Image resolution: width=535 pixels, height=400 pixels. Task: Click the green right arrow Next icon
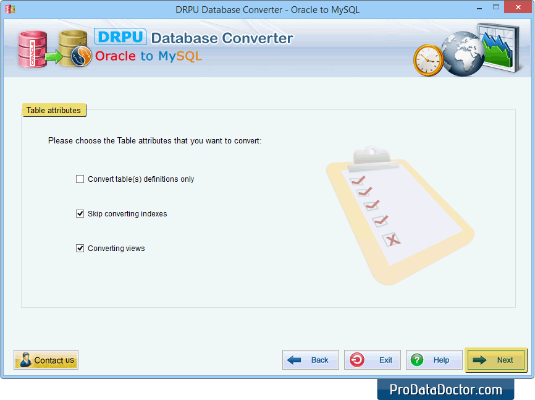(480, 360)
